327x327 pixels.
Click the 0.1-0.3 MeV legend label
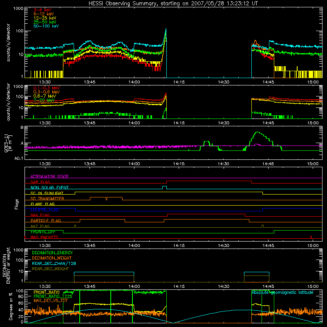[x=47, y=88]
